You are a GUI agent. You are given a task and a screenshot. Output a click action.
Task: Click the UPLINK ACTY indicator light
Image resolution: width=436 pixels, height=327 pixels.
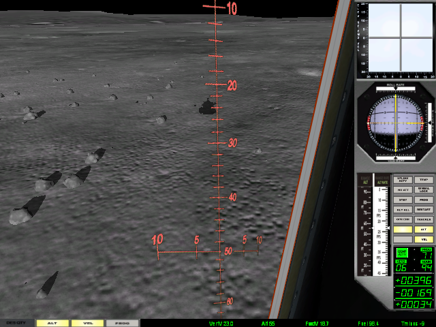tap(403, 180)
